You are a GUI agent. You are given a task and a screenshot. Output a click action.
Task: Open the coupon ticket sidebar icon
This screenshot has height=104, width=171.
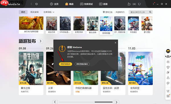point(168,96)
